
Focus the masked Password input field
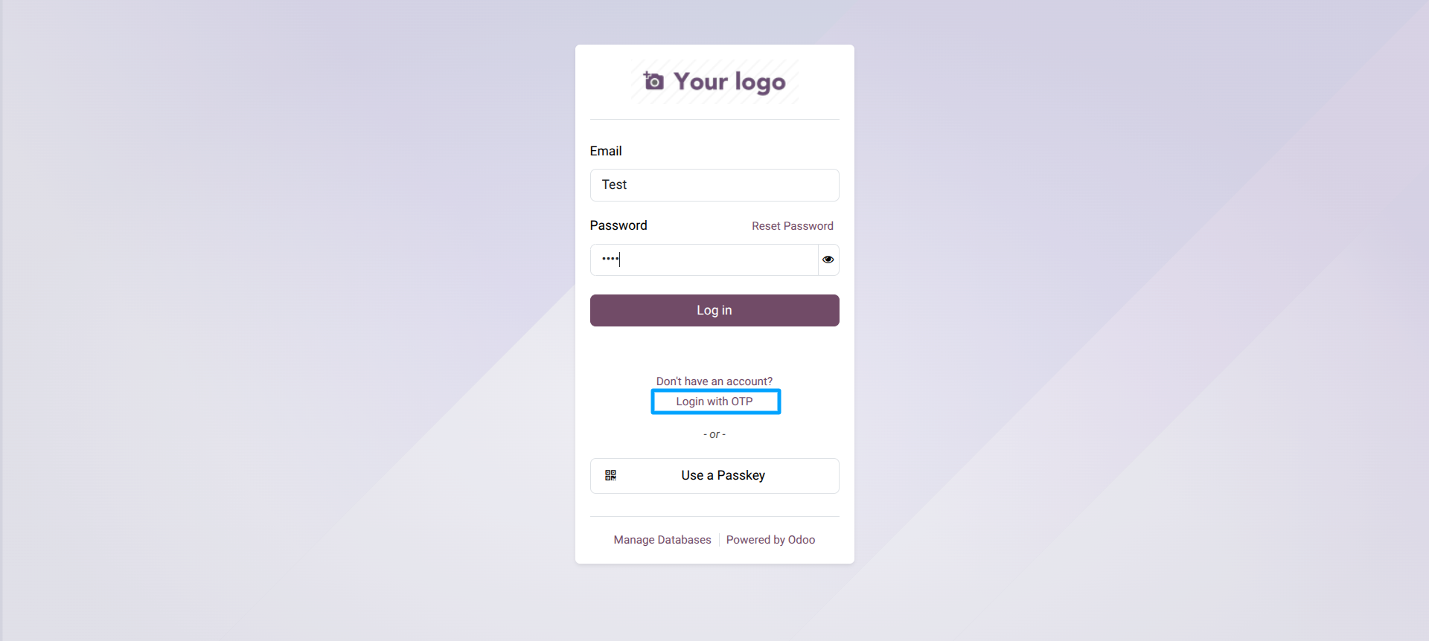pyautogui.click(x=704, y=260)
